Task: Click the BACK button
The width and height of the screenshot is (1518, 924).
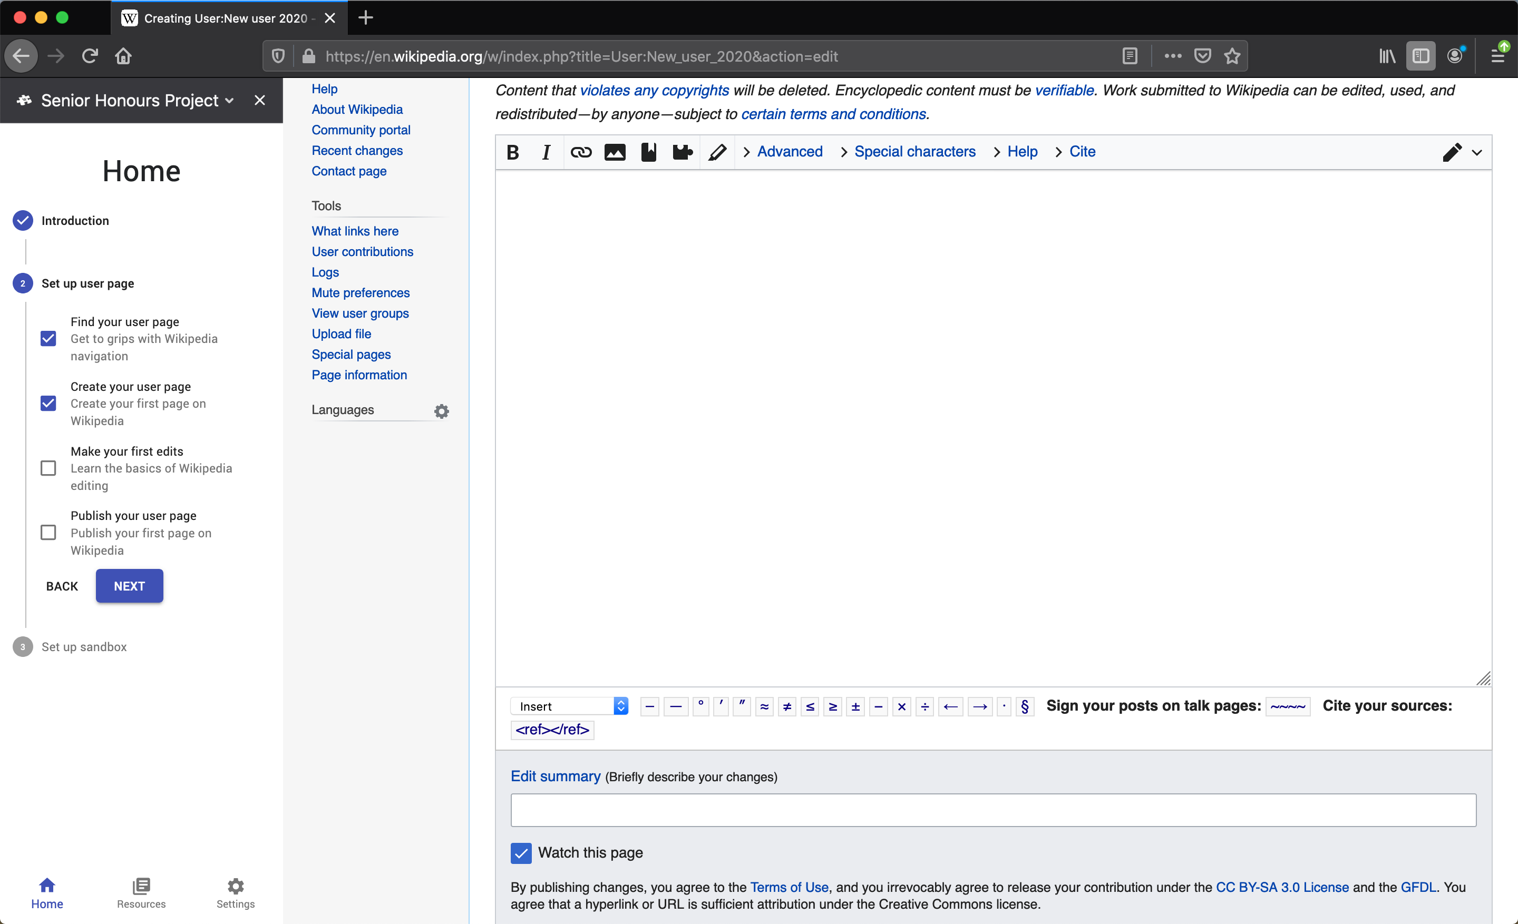Action: pyautogui.click(x=62, y=586)
